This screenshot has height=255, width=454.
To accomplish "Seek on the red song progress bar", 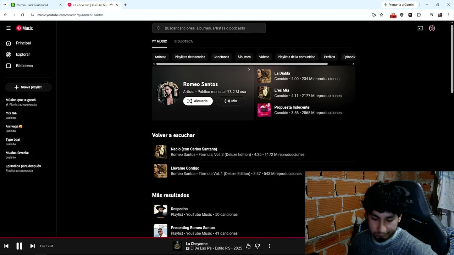I will click(153, 238).
